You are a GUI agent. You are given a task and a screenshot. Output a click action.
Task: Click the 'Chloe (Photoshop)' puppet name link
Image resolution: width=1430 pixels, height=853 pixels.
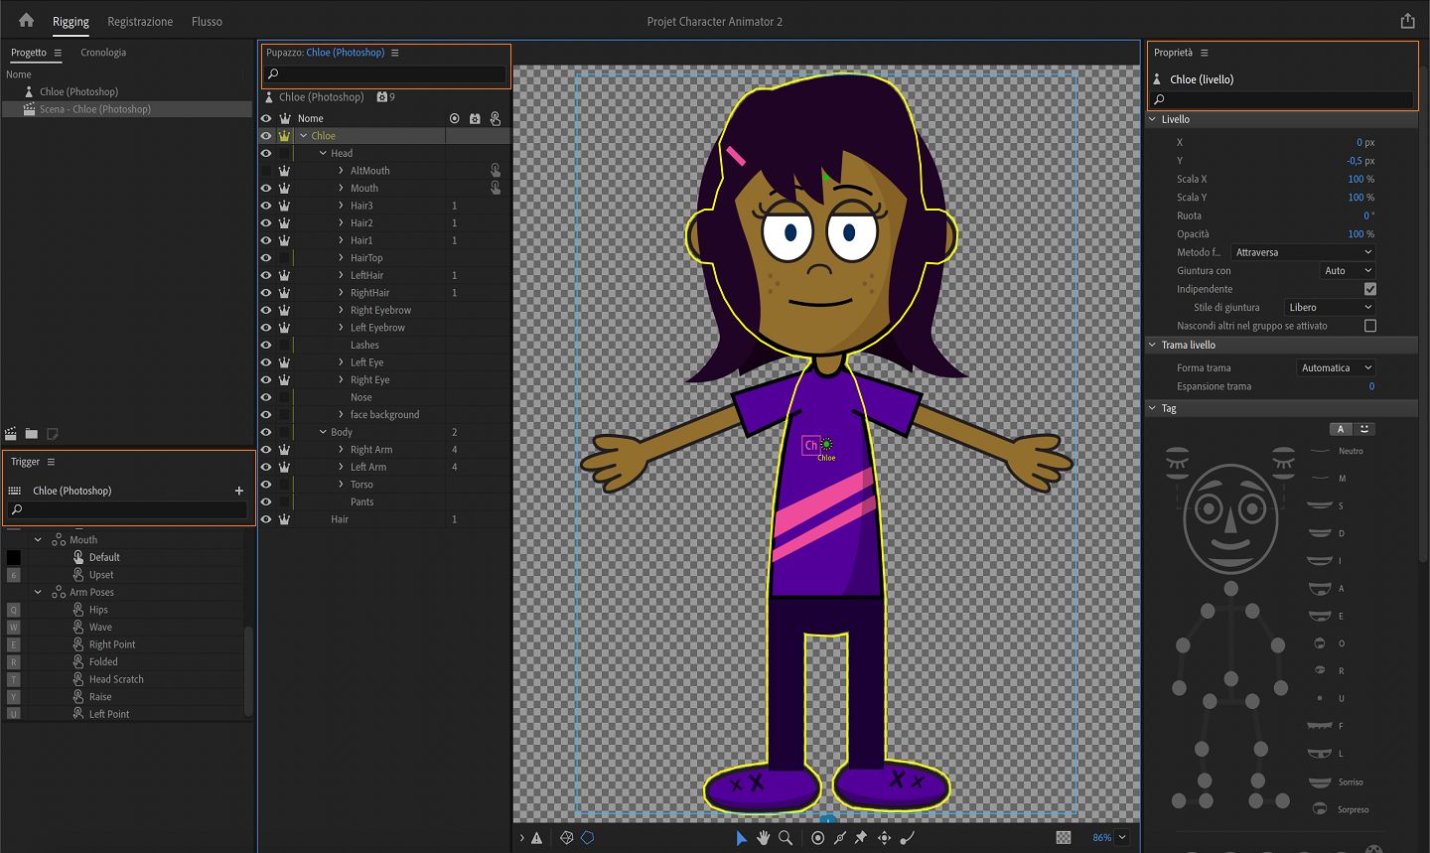coord(346,53)
